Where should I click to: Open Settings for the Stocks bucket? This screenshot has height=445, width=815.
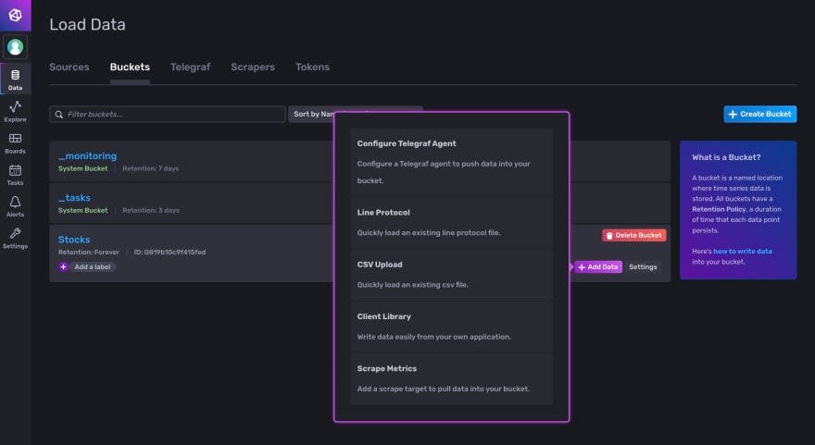(643, 266)
